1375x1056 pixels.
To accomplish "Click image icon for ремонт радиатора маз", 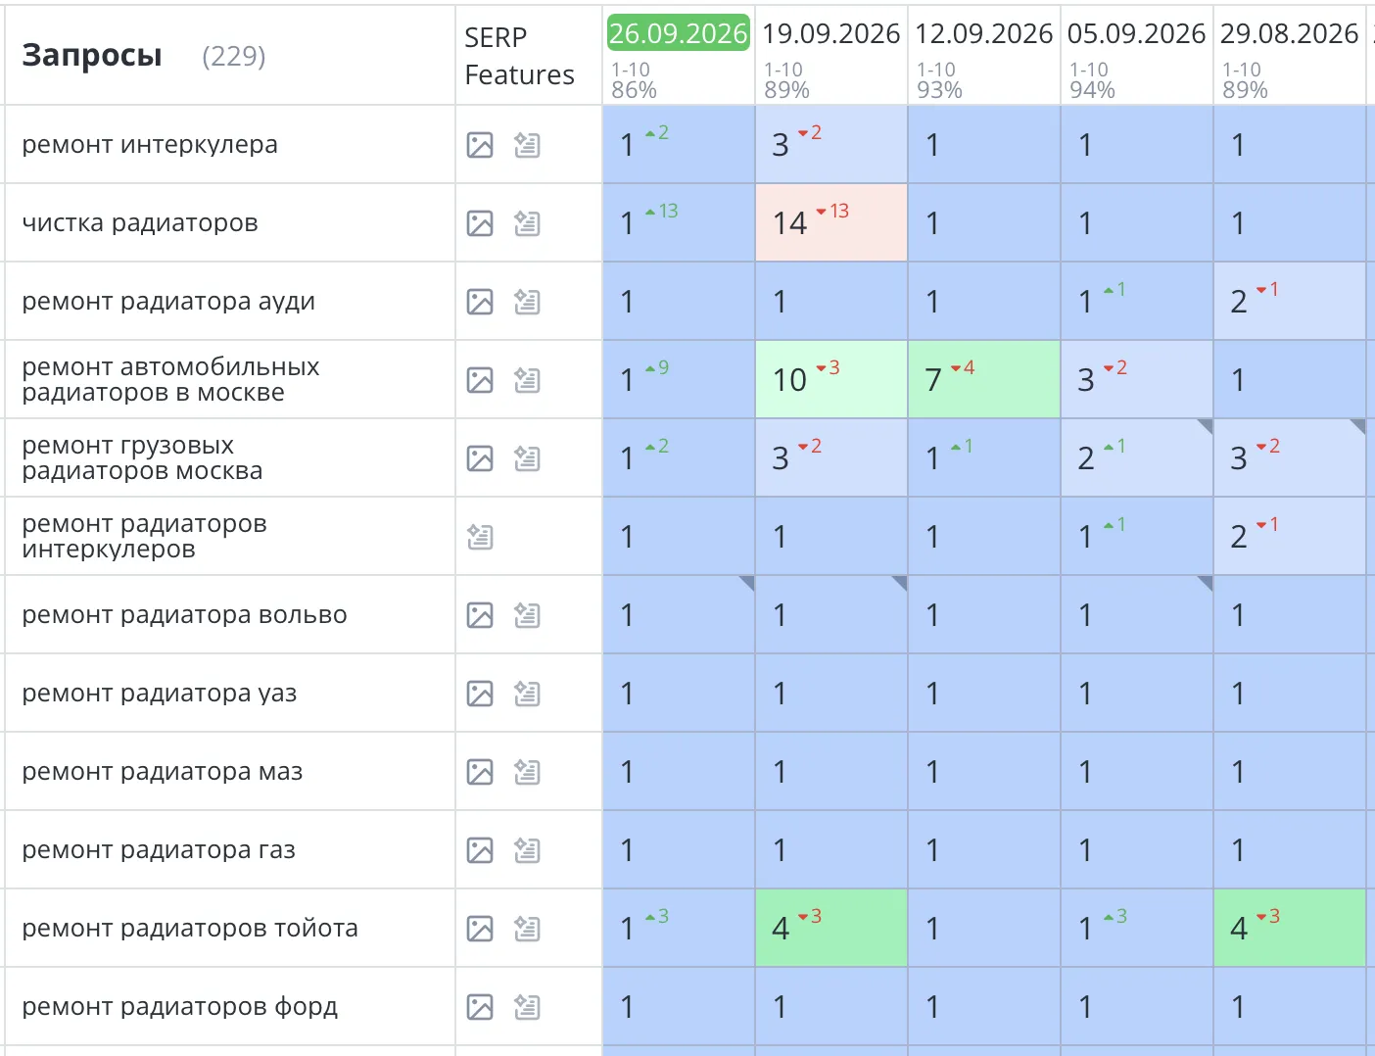I will coord(480,772).
